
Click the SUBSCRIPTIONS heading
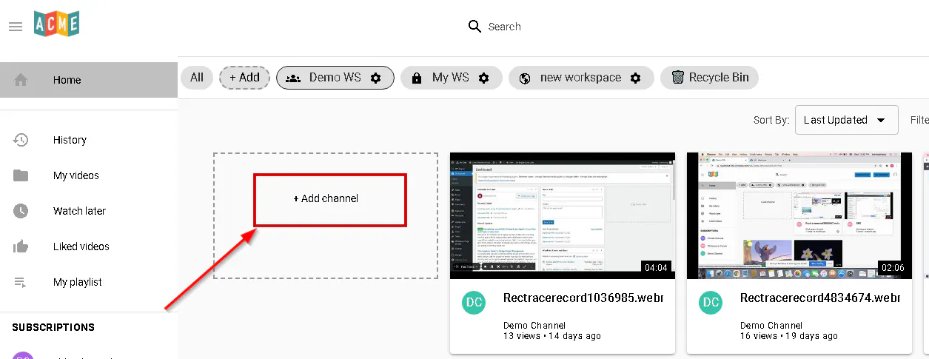tap(53, 327)
